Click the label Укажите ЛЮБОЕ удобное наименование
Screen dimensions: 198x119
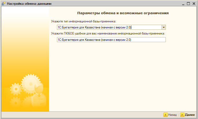[108, 34]
